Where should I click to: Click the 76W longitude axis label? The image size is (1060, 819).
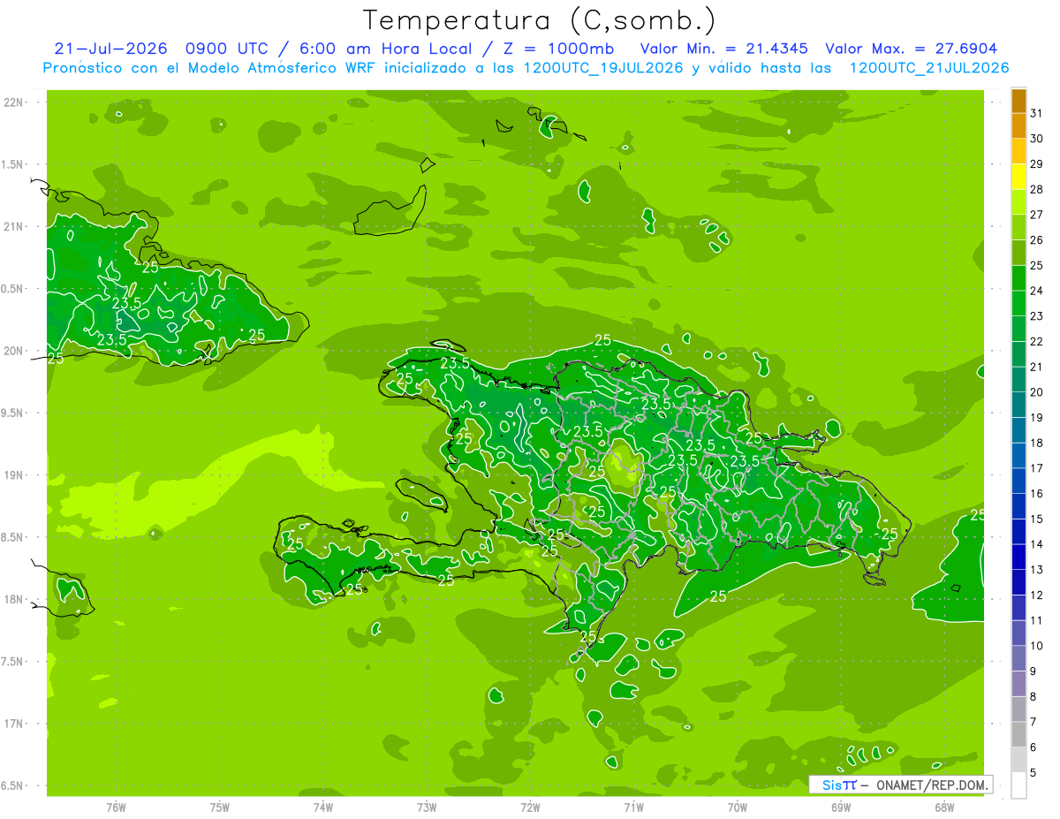tap(116, 808)
